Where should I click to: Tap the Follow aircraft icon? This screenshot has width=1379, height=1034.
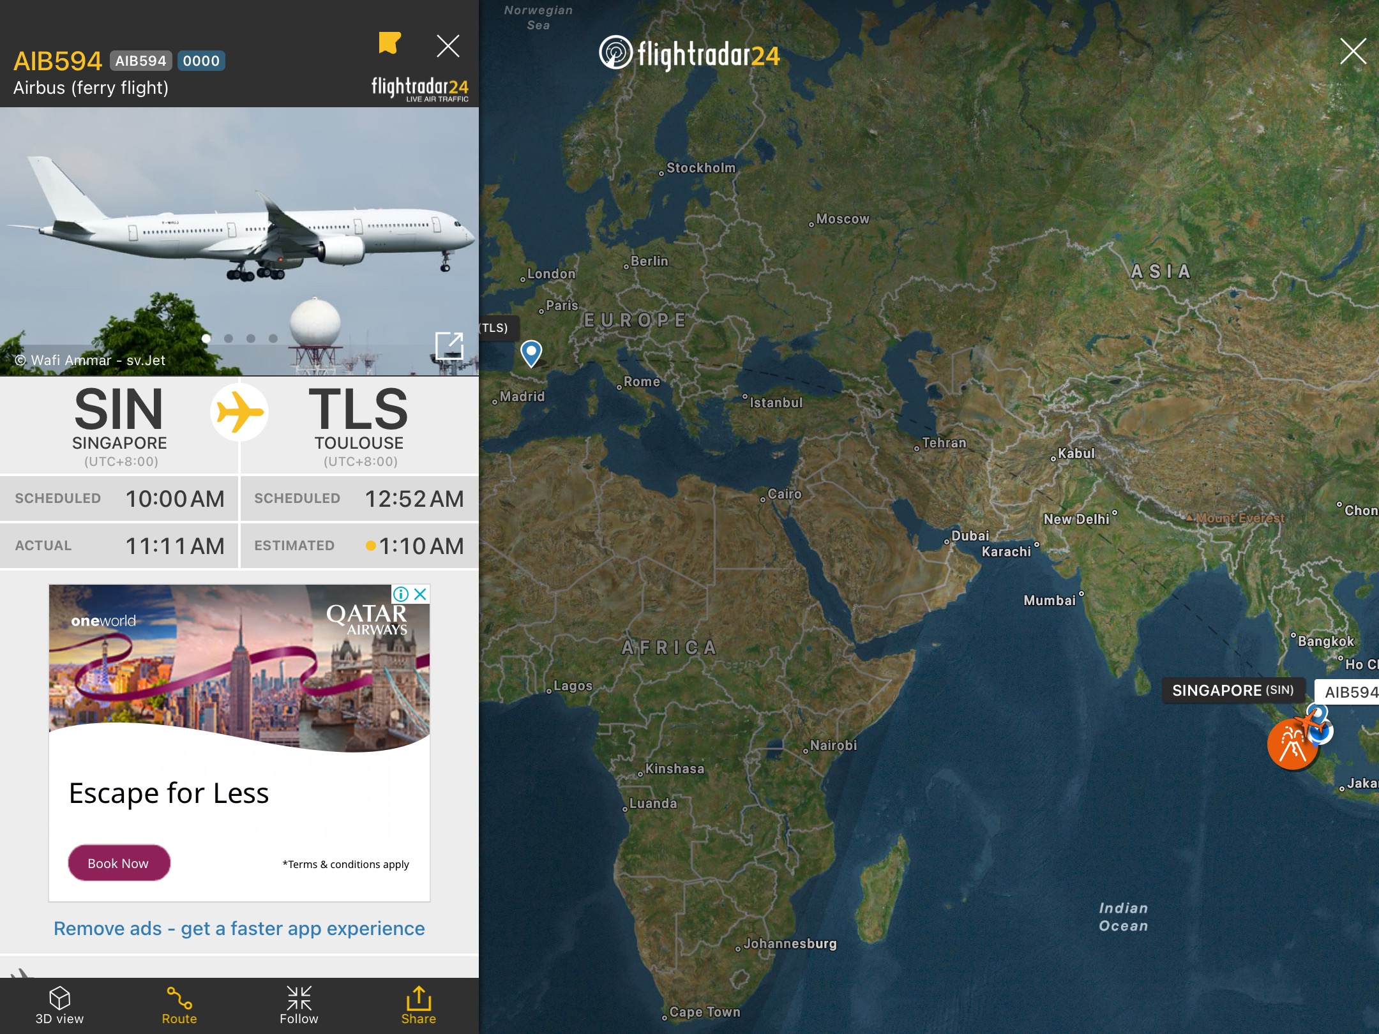(x=299, y=1005)
